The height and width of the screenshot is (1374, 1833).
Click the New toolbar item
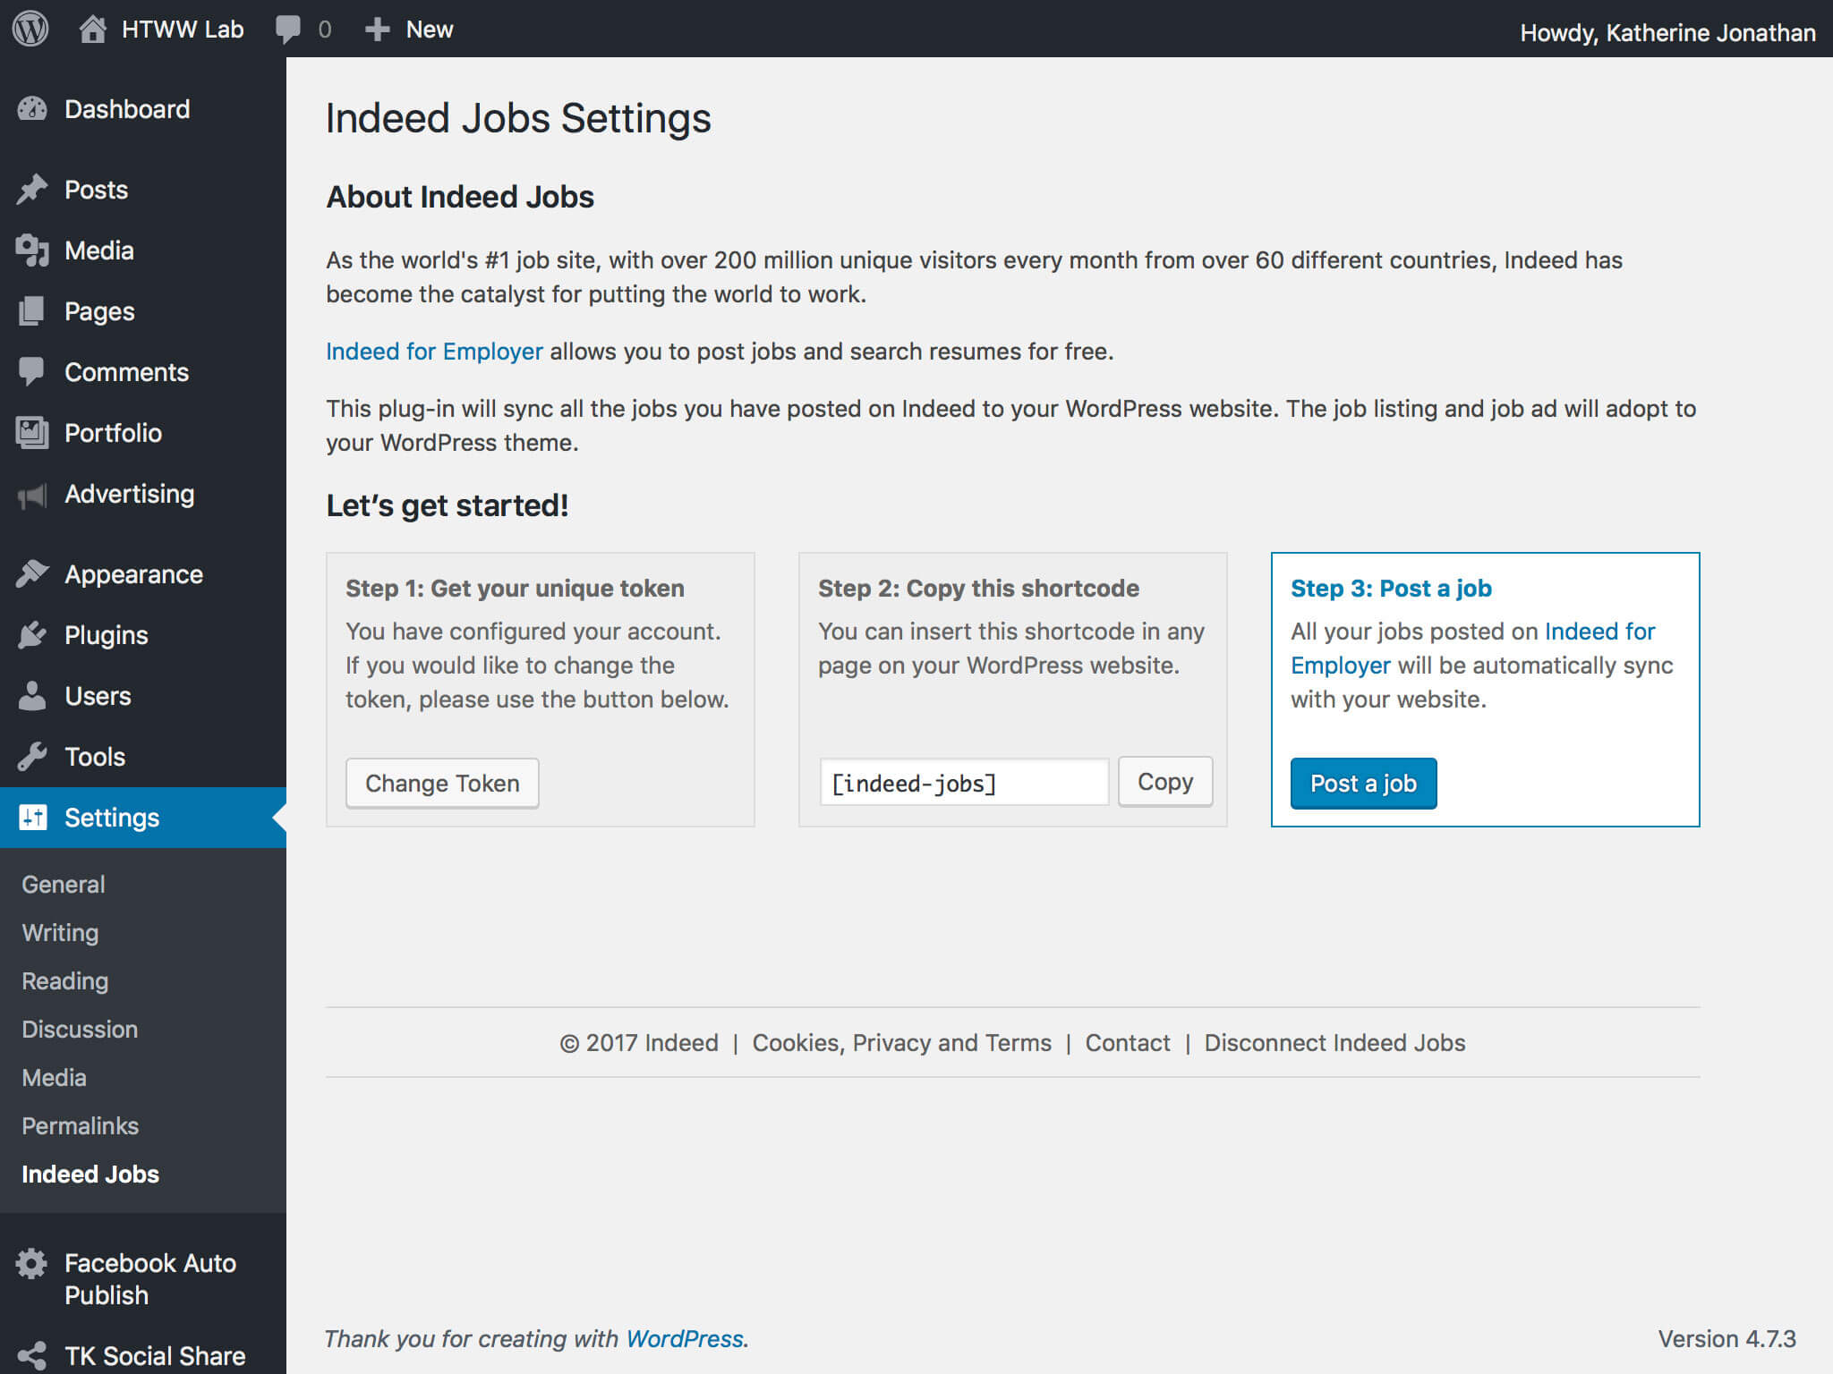[x=407, y=26]
